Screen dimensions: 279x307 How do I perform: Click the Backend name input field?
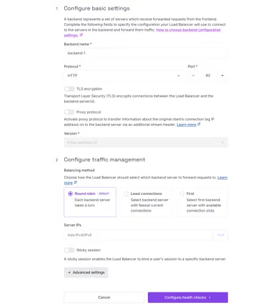coord(146,53)
